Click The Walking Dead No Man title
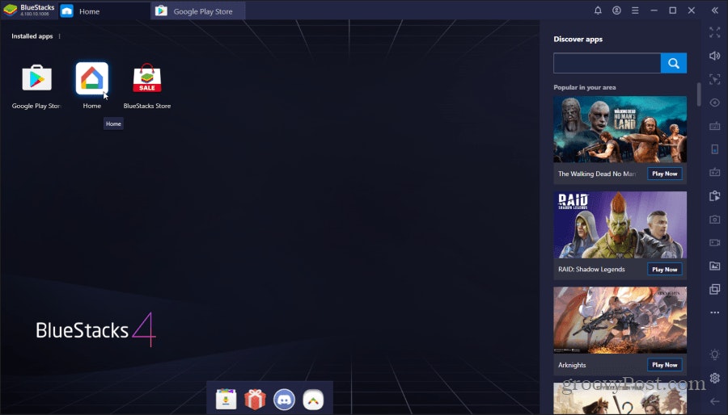This screenshot has width=728, height=415. click(597, 174)
